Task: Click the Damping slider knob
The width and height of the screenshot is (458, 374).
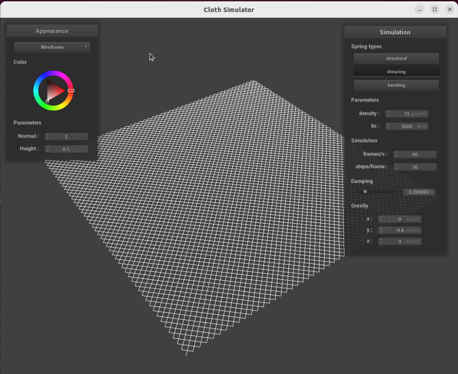Action: click(x=365, y=192)
